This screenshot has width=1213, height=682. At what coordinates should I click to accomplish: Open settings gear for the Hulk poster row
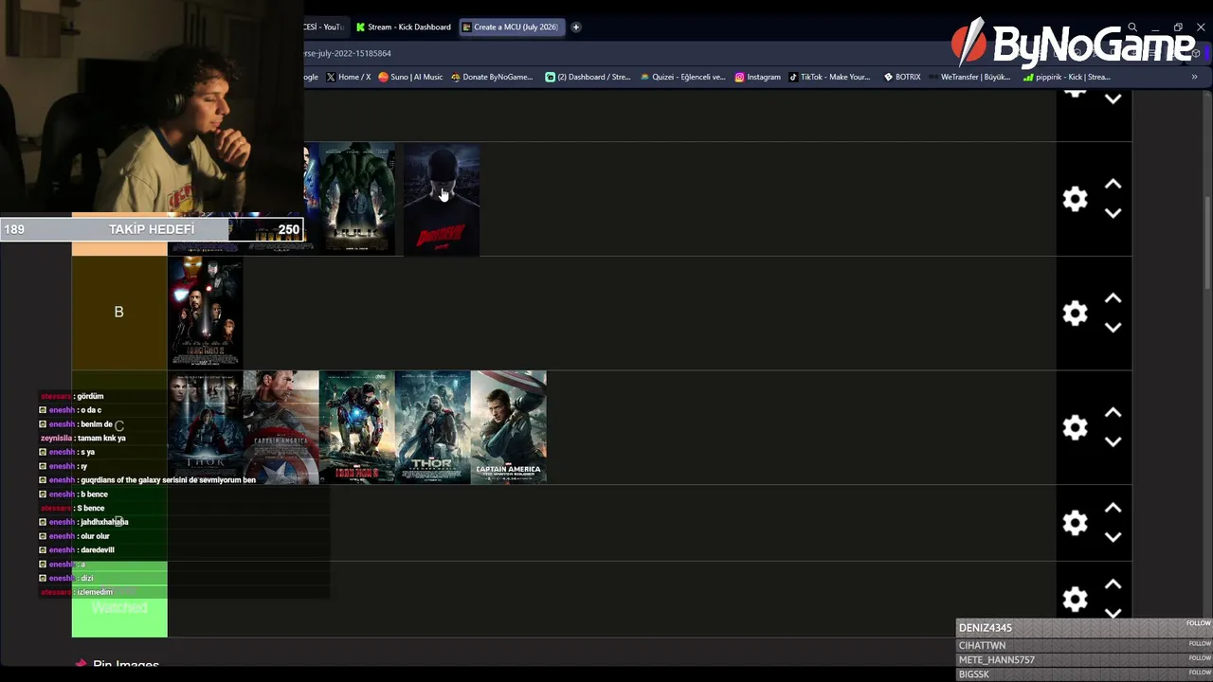click(1075, 199)
